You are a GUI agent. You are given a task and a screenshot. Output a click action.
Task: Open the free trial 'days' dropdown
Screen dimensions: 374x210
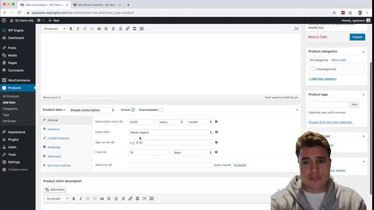coord(192,152)
